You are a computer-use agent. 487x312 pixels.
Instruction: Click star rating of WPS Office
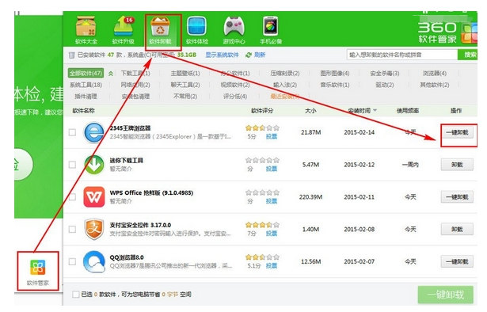click(262, 192)
